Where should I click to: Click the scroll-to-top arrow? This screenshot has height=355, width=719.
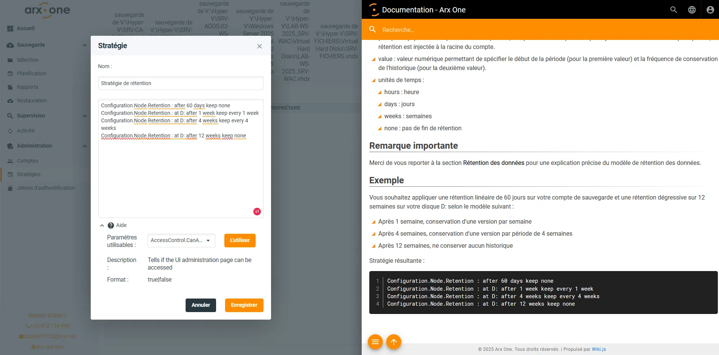(394, 342)
